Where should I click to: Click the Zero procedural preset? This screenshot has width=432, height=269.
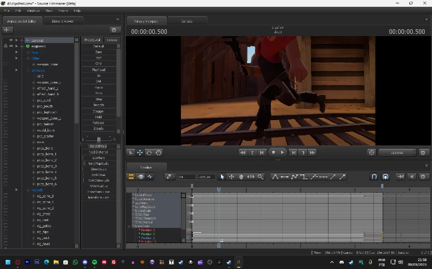pos(98,52)
